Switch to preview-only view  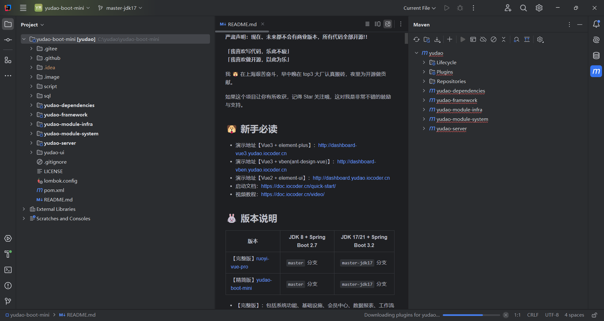(x=388, y=24)
